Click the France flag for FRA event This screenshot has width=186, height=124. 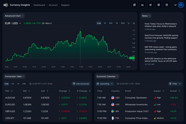[113, 118]
